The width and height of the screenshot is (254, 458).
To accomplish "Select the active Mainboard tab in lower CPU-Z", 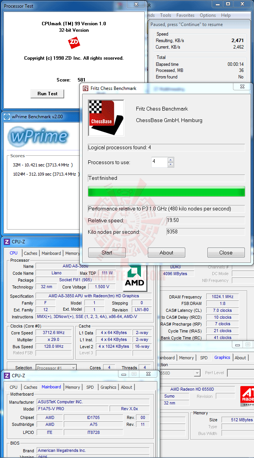I will (x=51, y=387).
